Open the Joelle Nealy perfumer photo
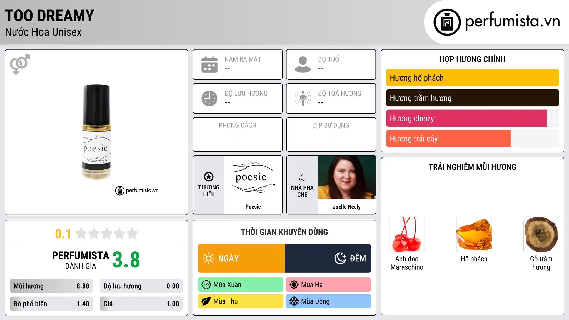 [347, 177]
